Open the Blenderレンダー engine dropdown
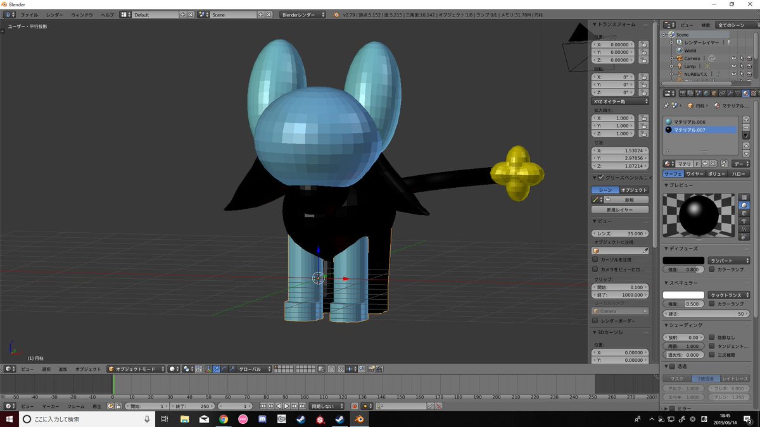 303,15
